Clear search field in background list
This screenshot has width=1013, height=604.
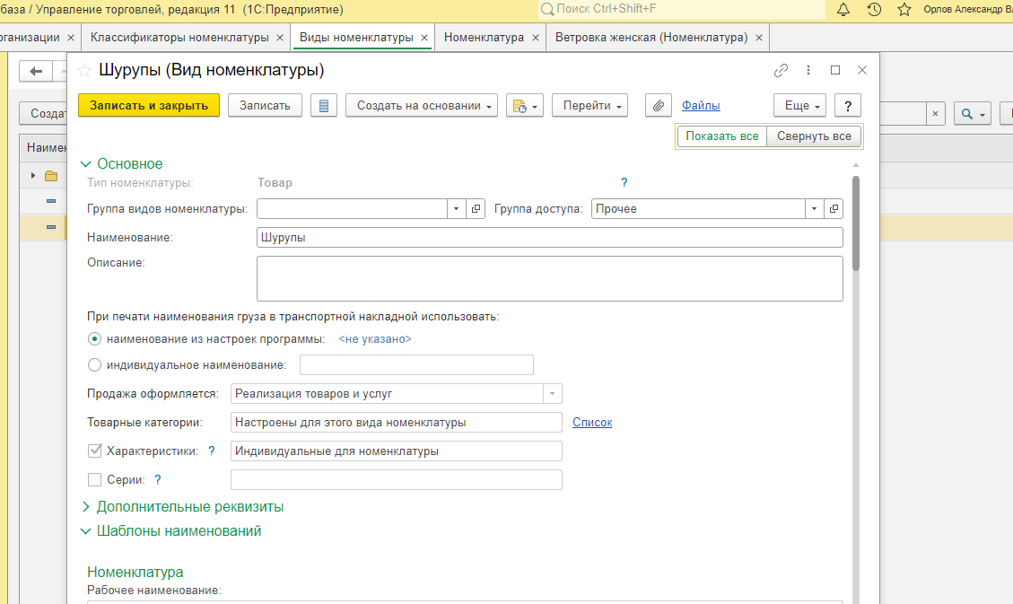click(x=936, y=114)
